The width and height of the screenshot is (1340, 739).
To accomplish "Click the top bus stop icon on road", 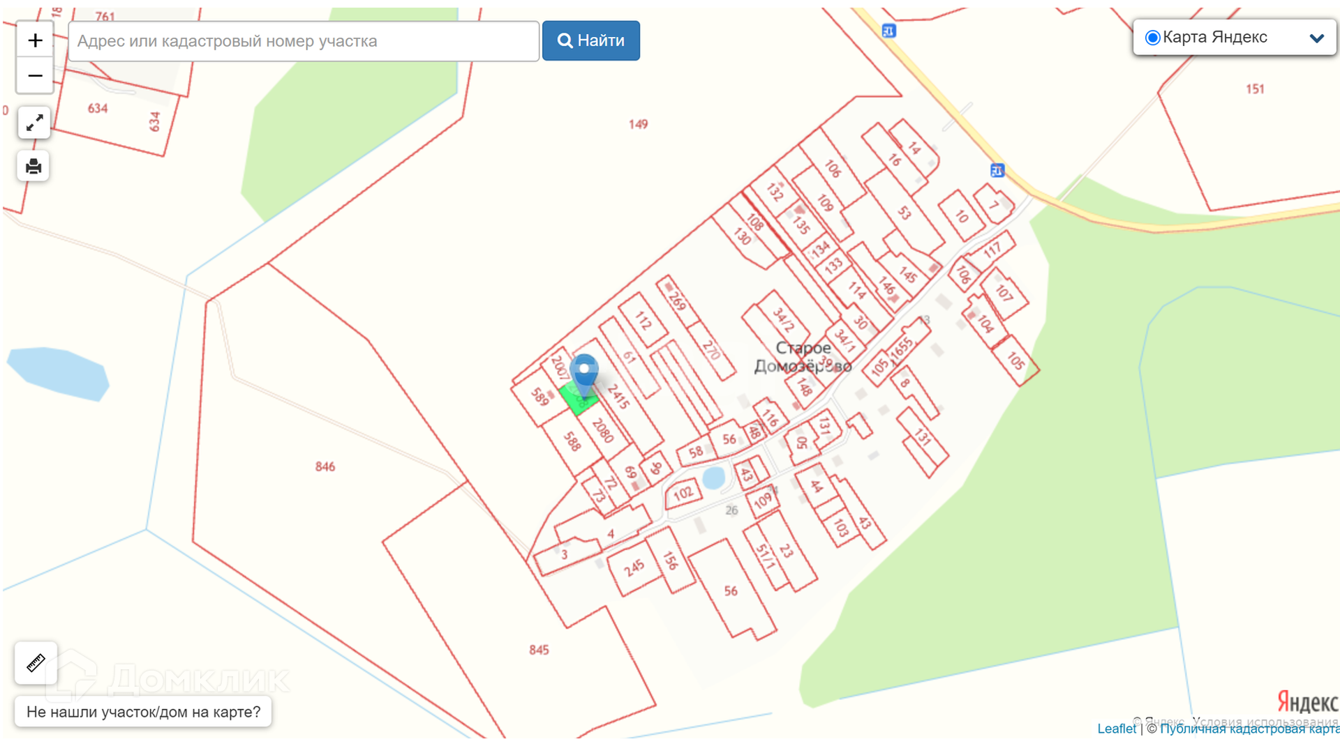I will pos(888,31).
